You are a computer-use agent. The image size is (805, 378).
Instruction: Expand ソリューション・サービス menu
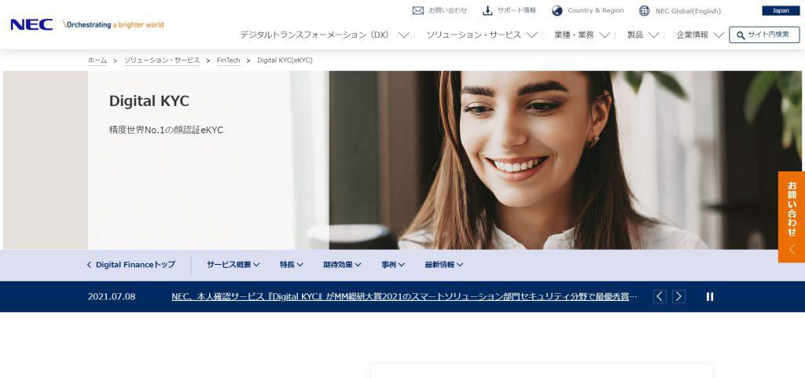482,35
